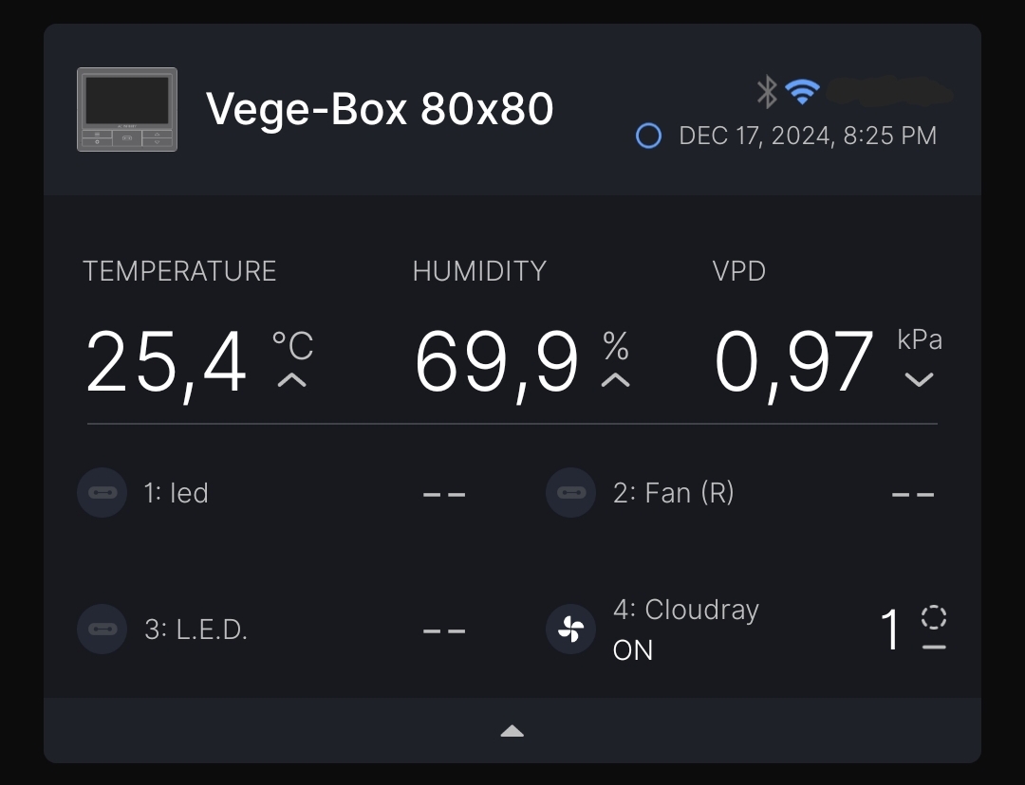Select the 3: L.E.D. port label

coord(196,630)
